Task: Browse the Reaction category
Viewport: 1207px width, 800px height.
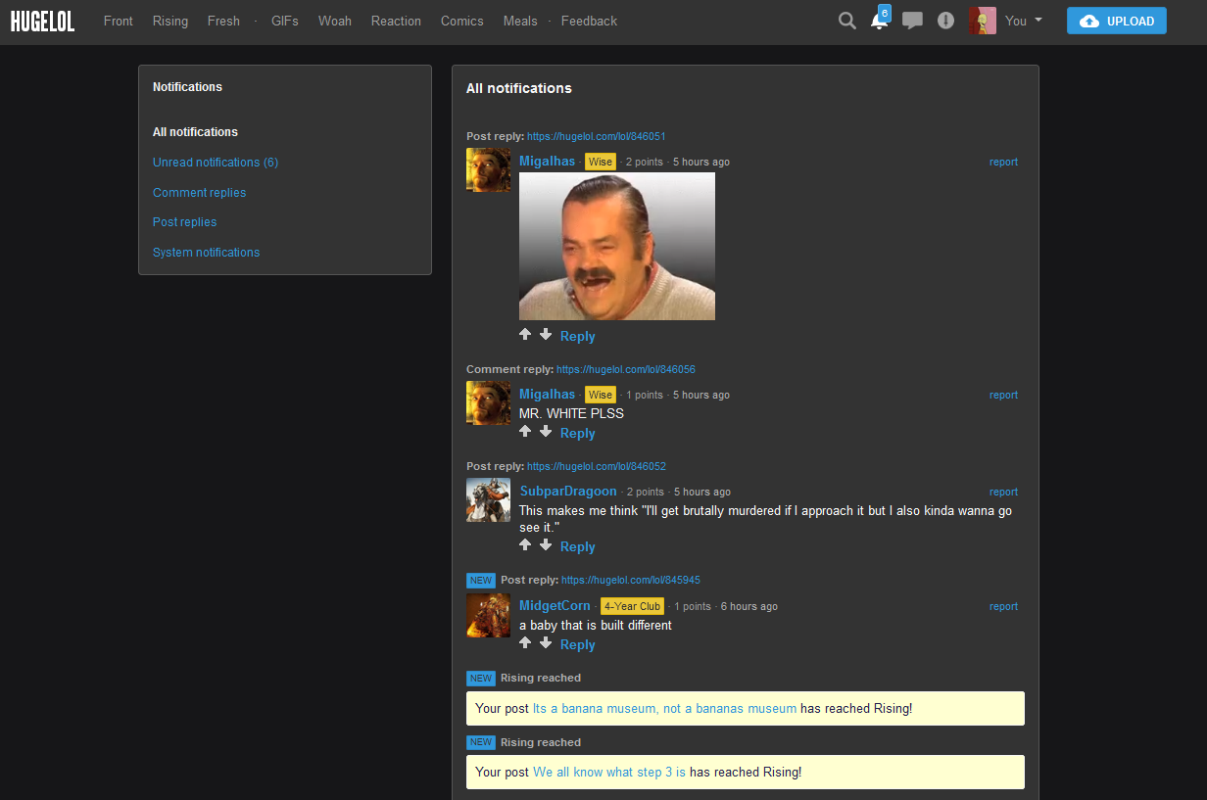Action: tap(396, 21)
